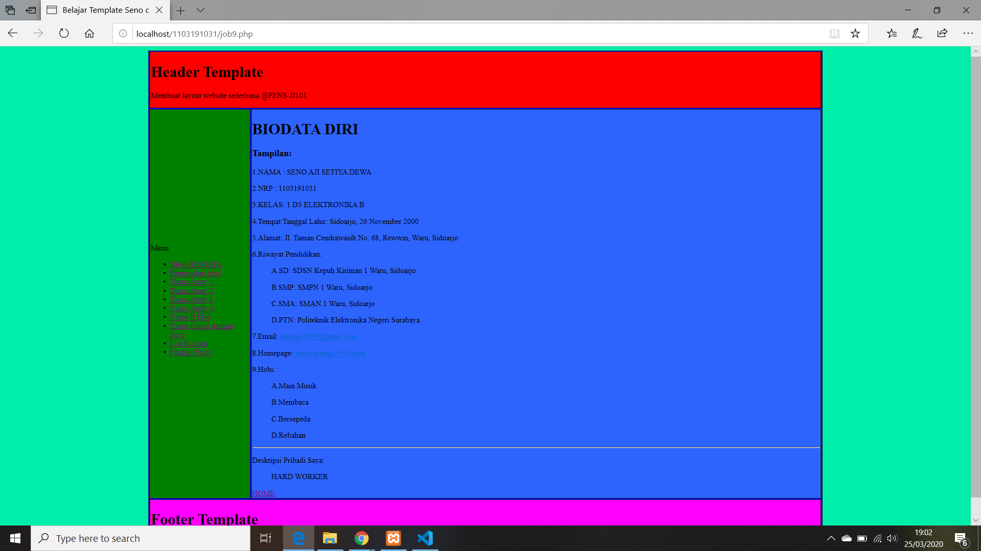
Task: Click the taskbar search box
Action: point(141,538)
